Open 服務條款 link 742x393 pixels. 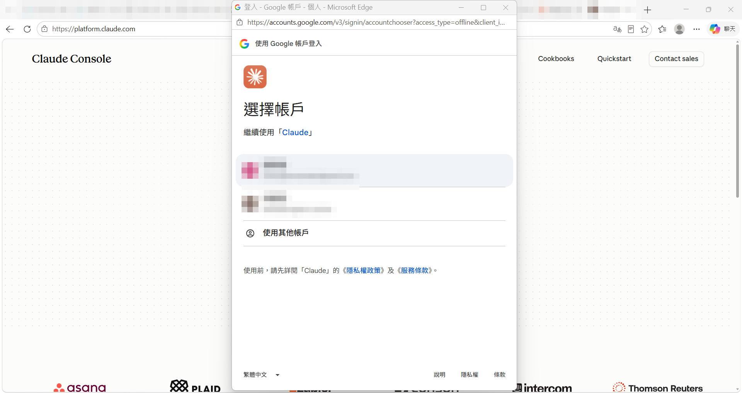(415, 271)
